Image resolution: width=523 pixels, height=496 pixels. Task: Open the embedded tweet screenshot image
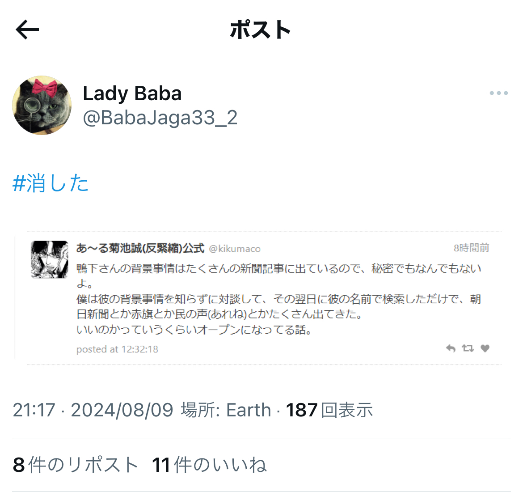(258, 298)
